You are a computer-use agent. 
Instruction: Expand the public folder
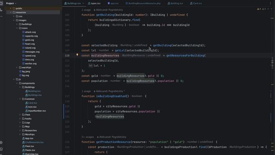pos(10,9)
